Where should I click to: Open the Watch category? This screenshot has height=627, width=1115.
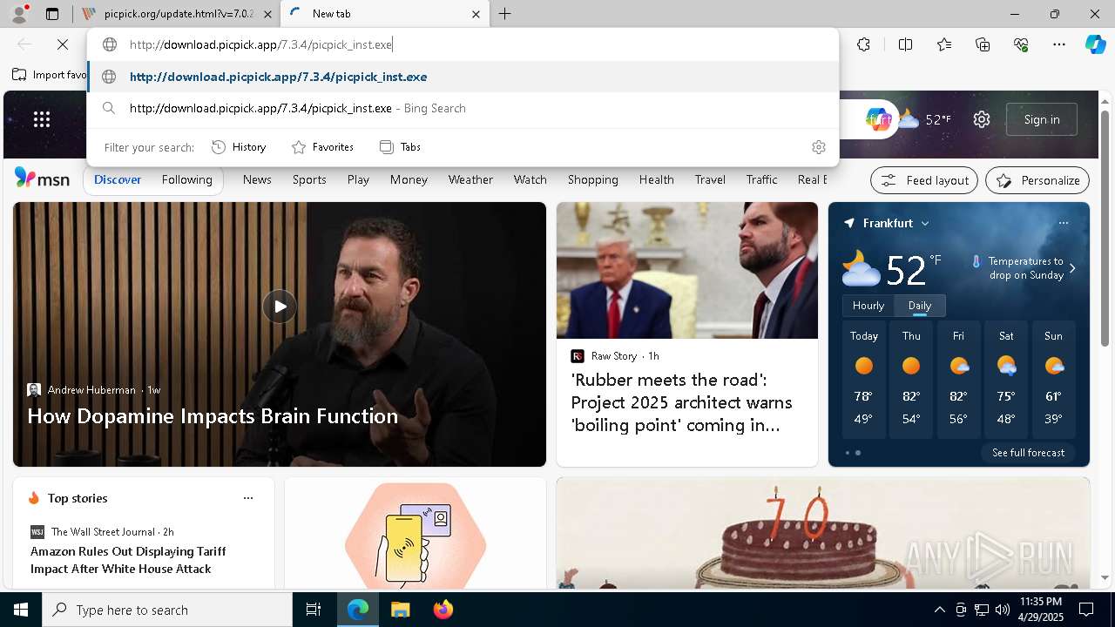(530, 179)
